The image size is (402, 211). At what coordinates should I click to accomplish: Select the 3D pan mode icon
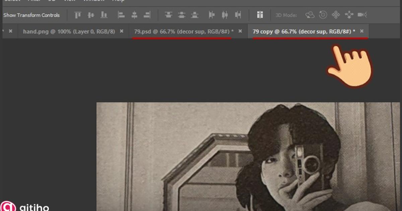coord(336,15)
